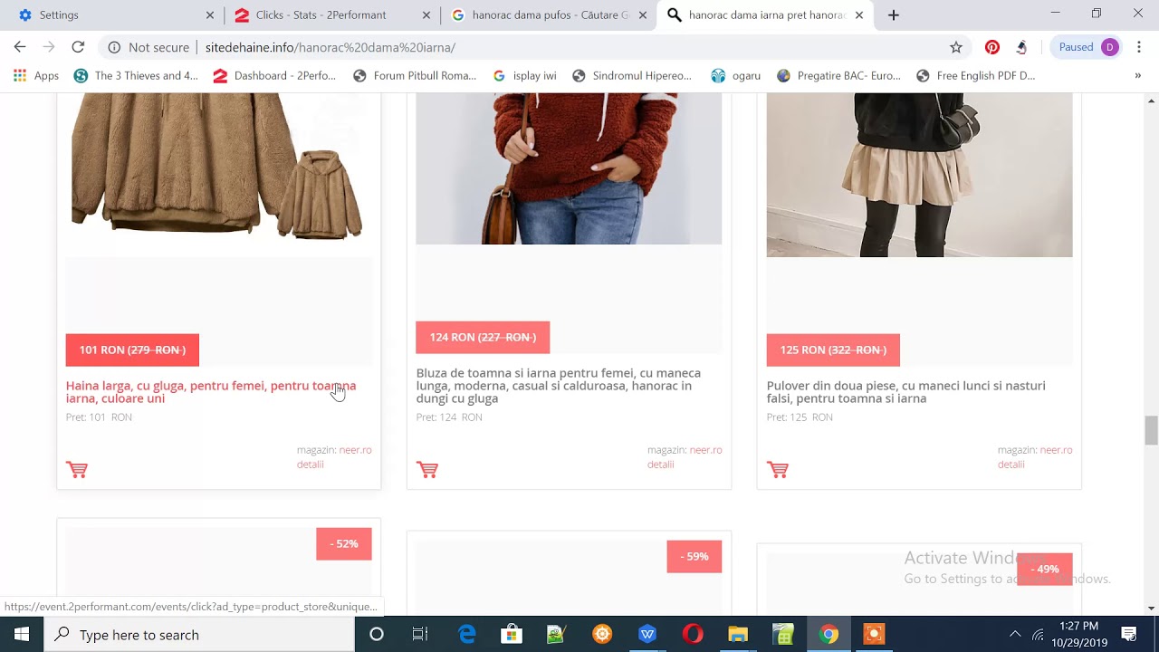Click the - 52% discount badge
The width and height of the screenshot is (1159, 652).
click(344, 543)
